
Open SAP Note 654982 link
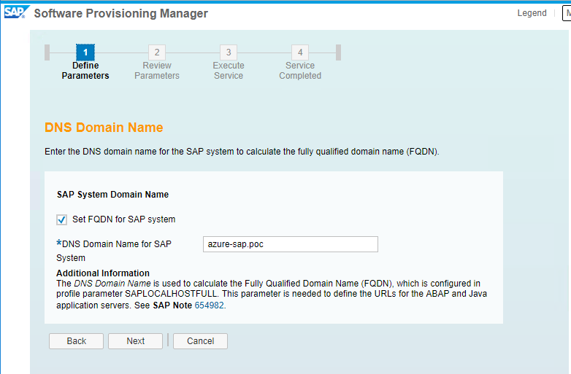[x=210, y=305]
